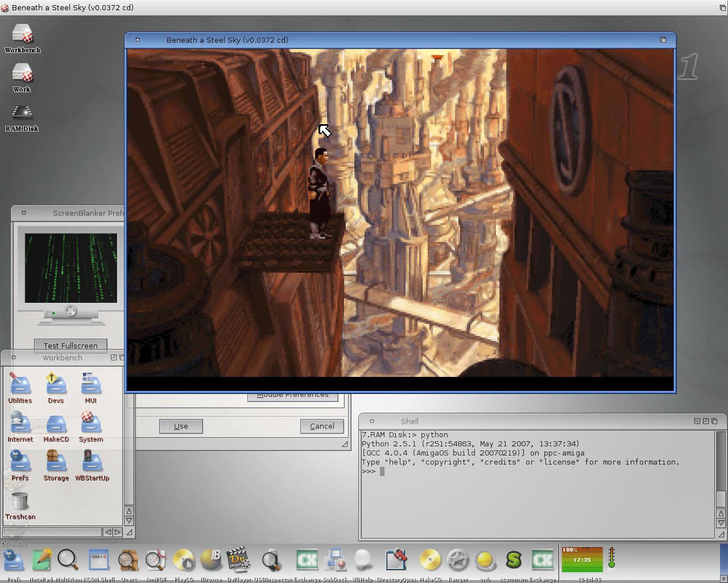Click Use in ScreenBlanker preferences
The width and height of the screenshot is (728, 583).
coord(181,426)
